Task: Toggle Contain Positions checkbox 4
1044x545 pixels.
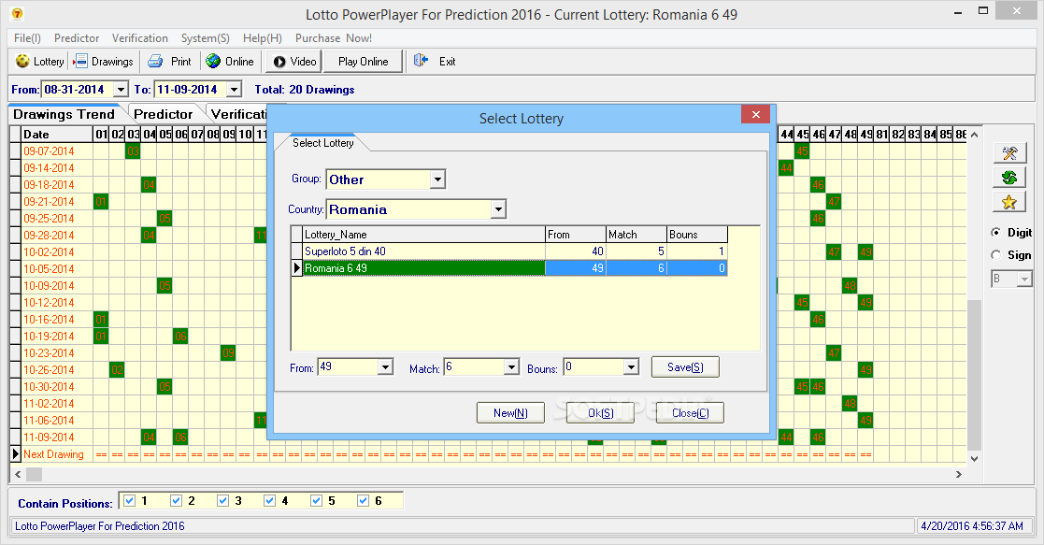Action: pyautogui.click(x=270, y=500)
